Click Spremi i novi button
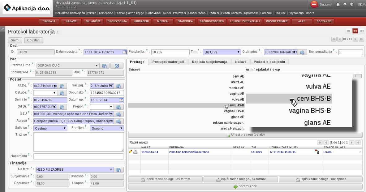Image resolution: width=366 pixels, height=192 pixels. [245, 186]
